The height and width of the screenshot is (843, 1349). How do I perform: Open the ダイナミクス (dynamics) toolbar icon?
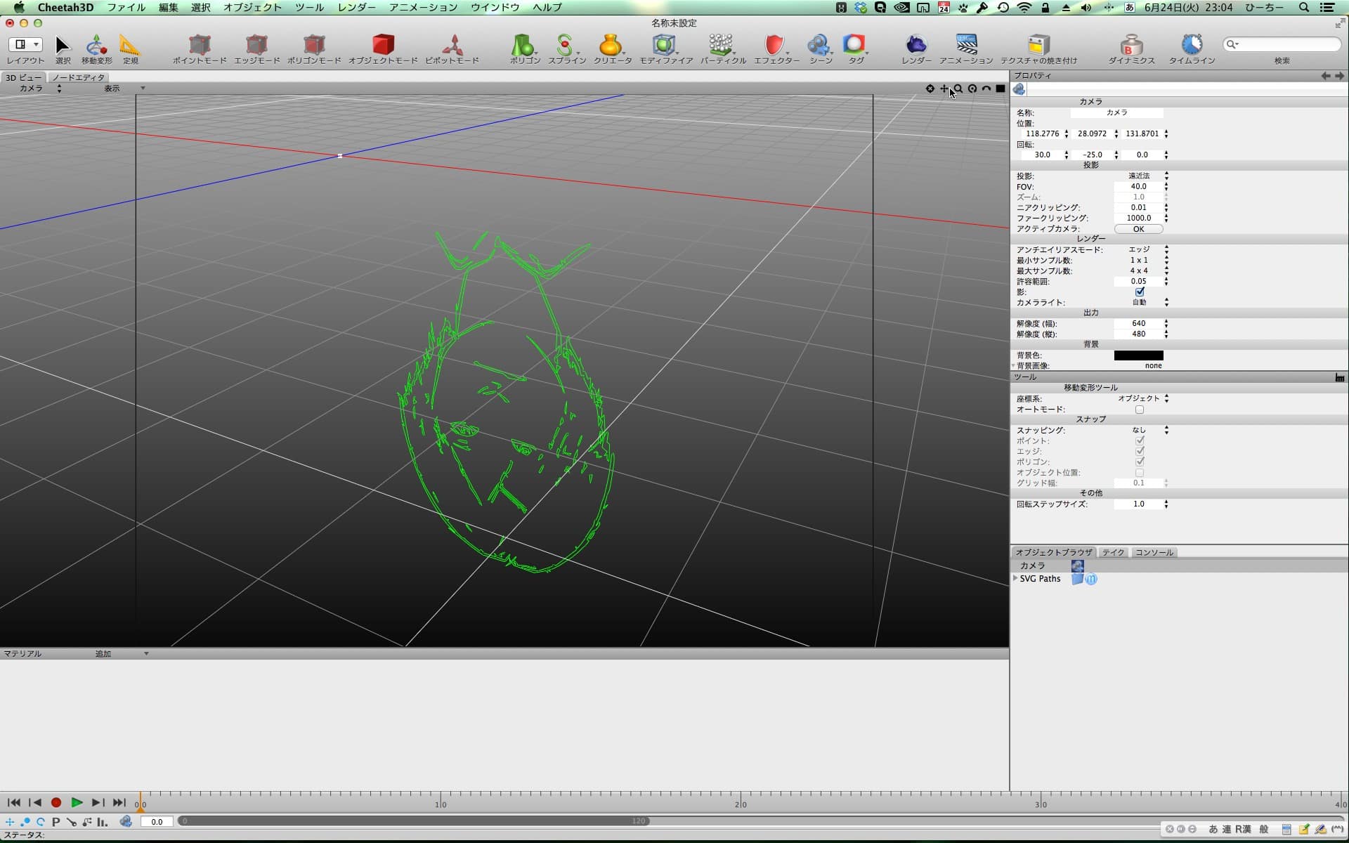click(x=1130, y=46)
